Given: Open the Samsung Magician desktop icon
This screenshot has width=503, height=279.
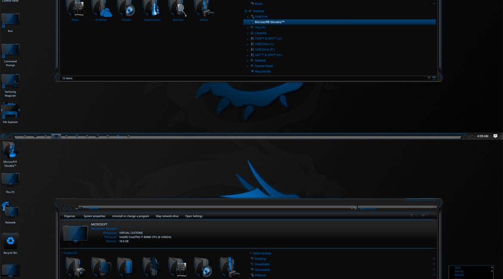Looking at the screenshot, I should tap(10, 85).
